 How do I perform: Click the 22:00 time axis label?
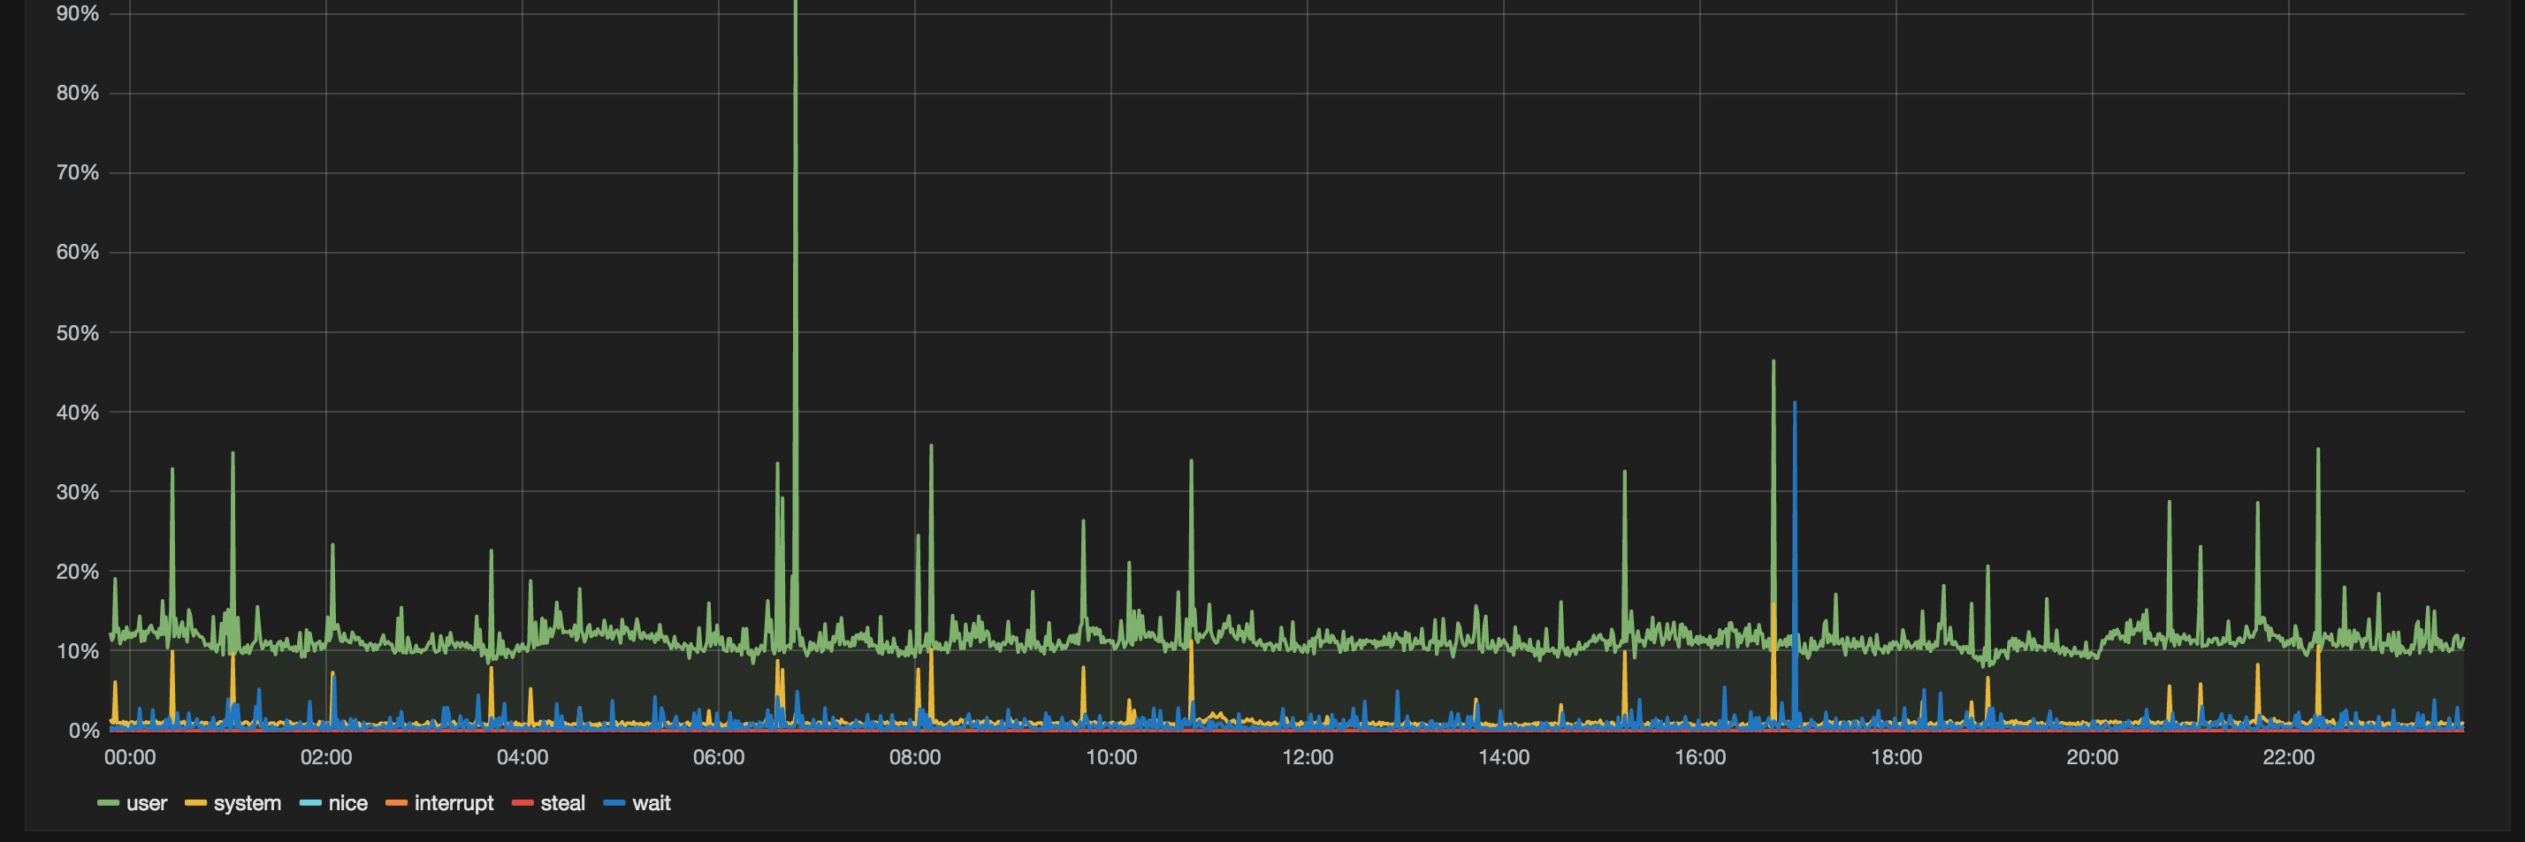[x=2289, y=758]
